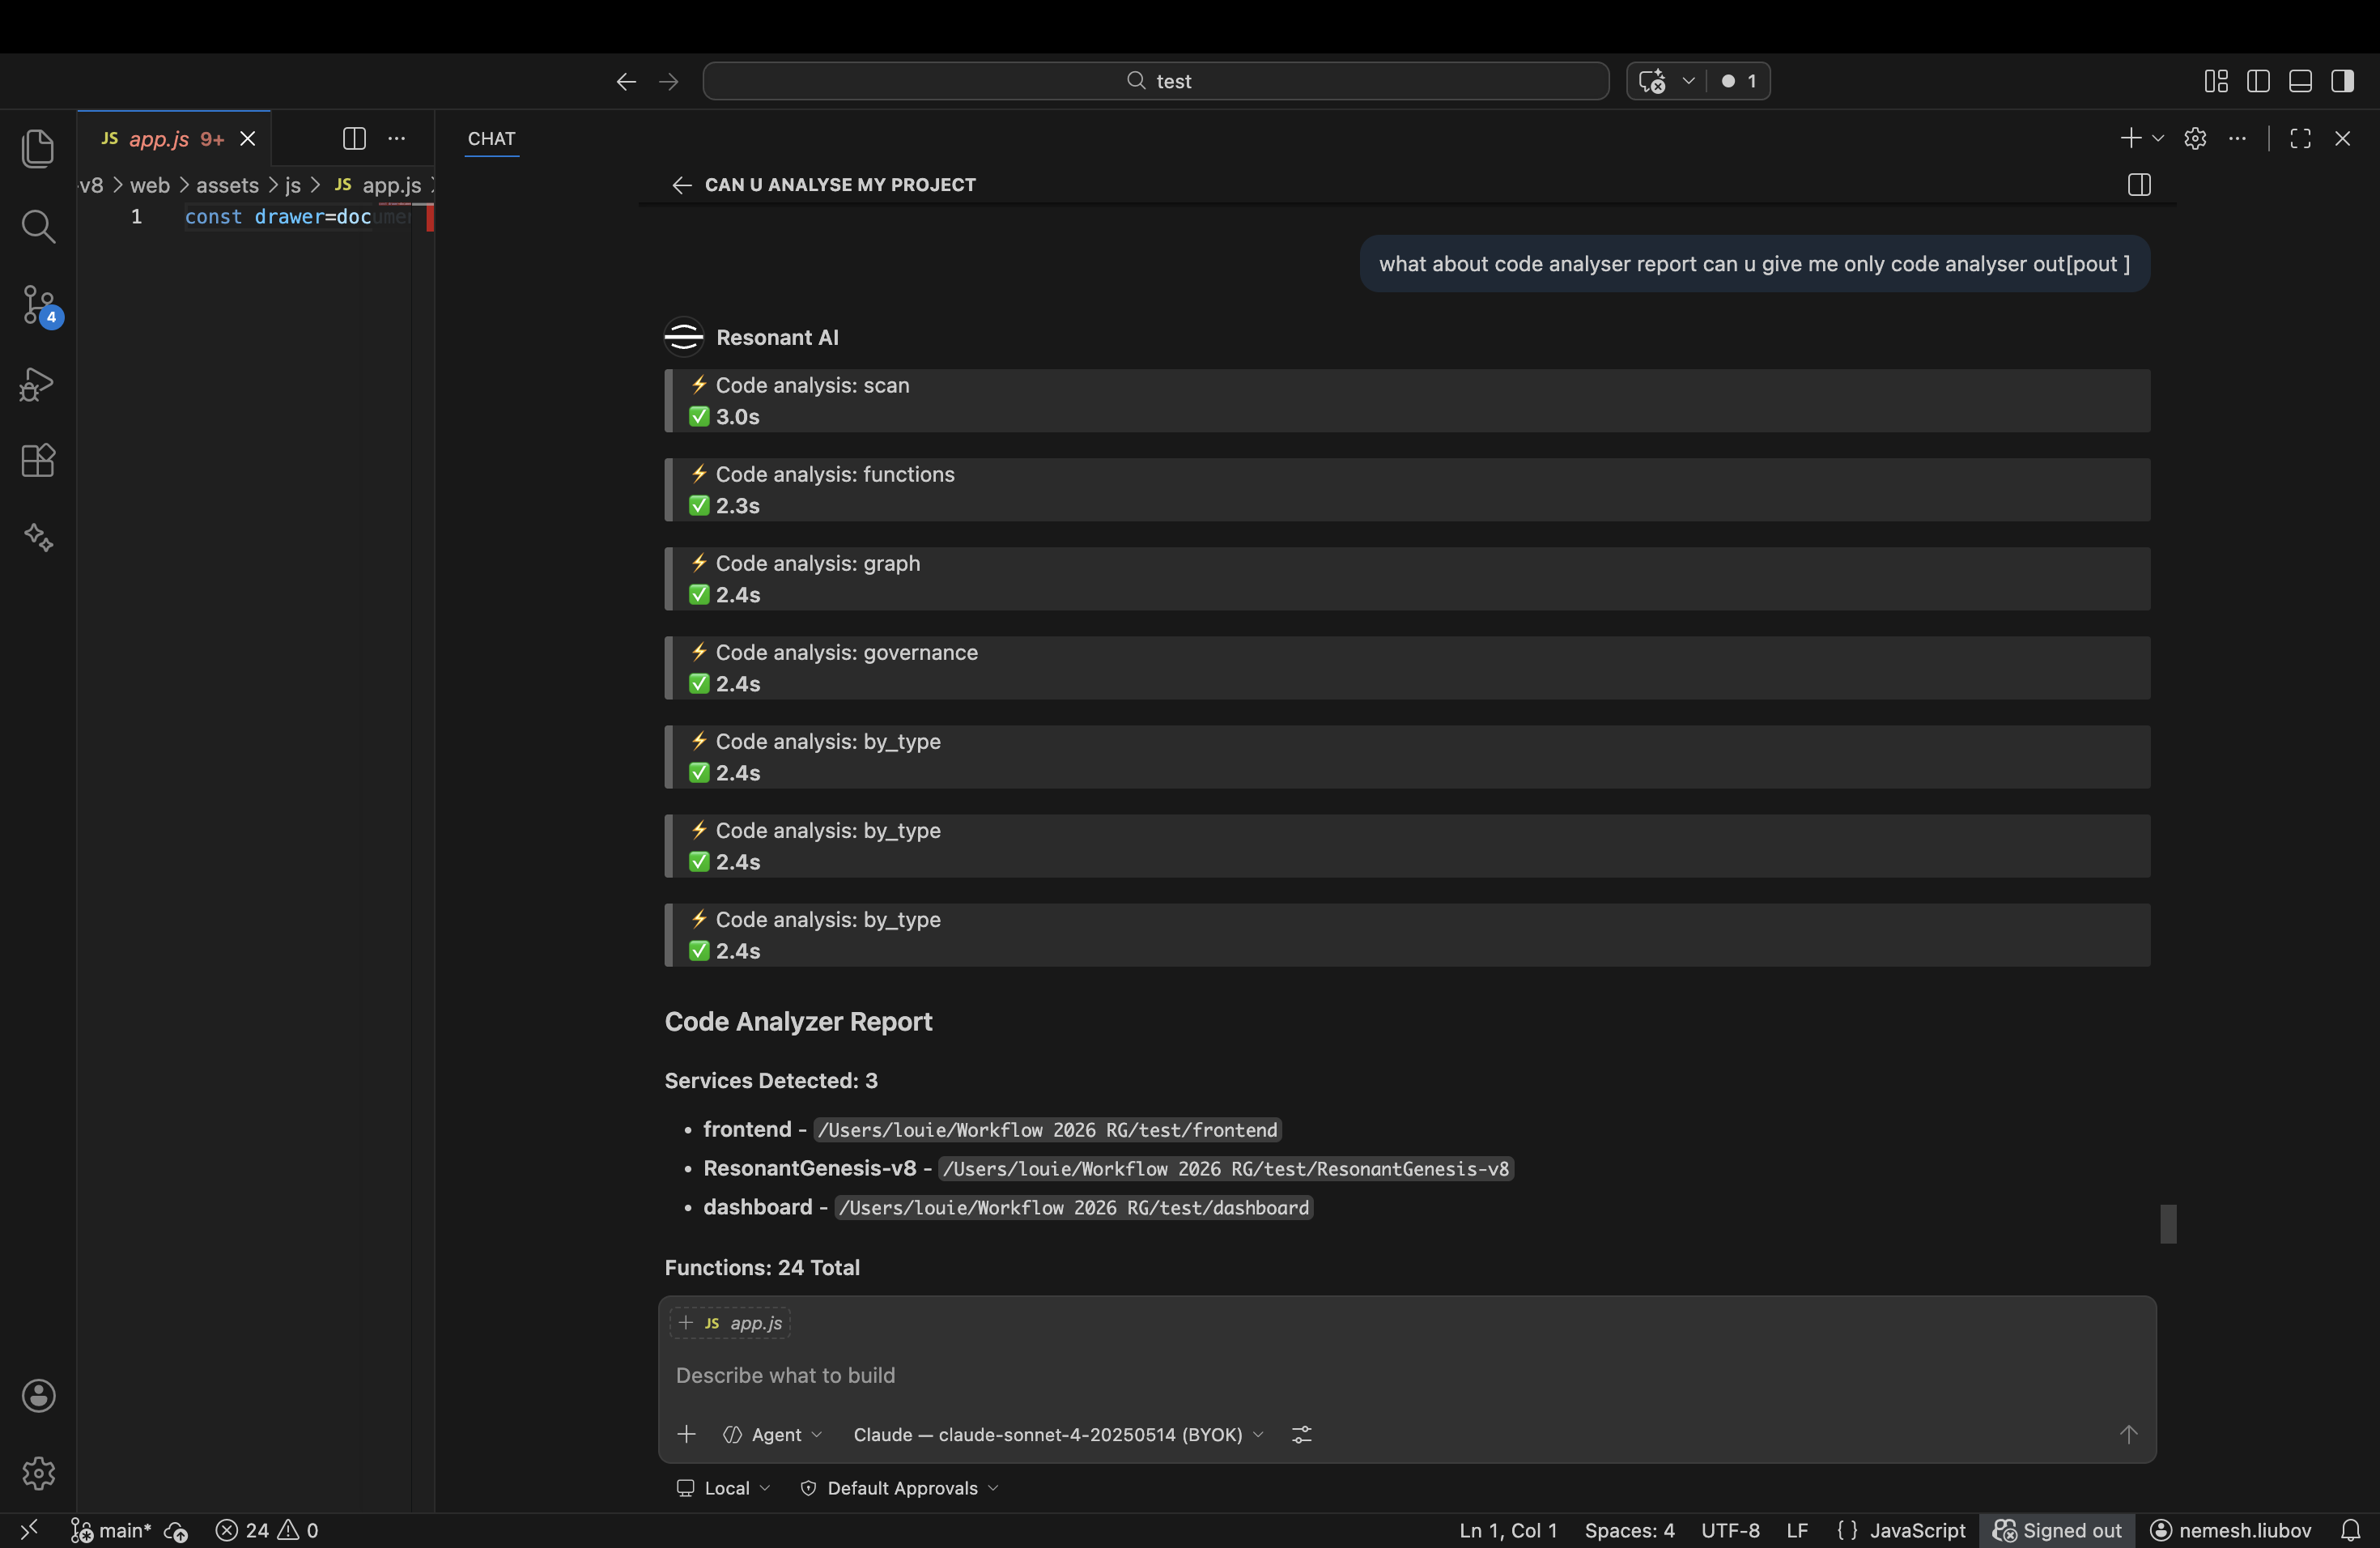2380x1548 pixels.
Task: Open Source Control showing 4 pending changes
Action: (x=38, y=306)
